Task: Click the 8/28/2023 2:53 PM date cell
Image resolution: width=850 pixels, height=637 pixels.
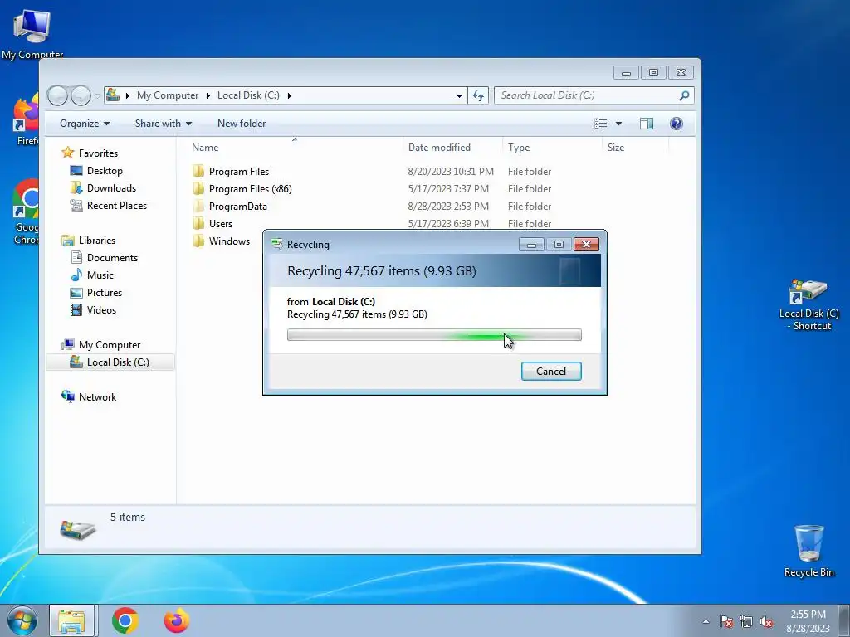Action: point(448,206)
